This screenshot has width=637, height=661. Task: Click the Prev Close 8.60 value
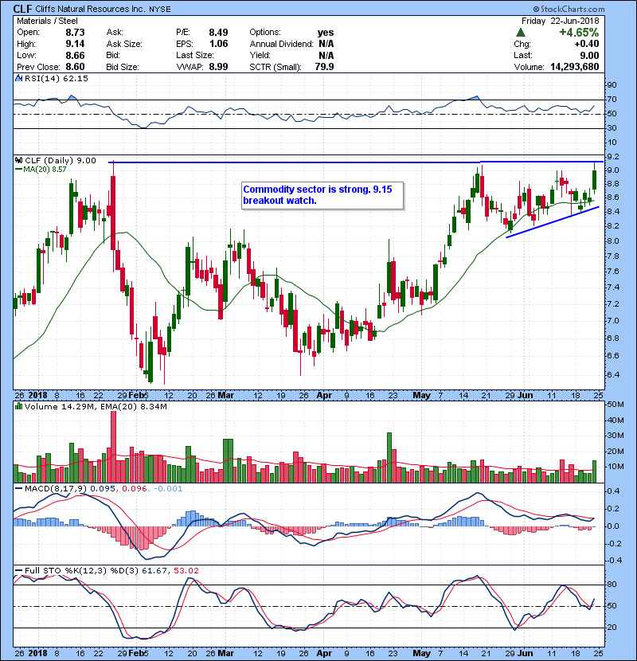75,67
